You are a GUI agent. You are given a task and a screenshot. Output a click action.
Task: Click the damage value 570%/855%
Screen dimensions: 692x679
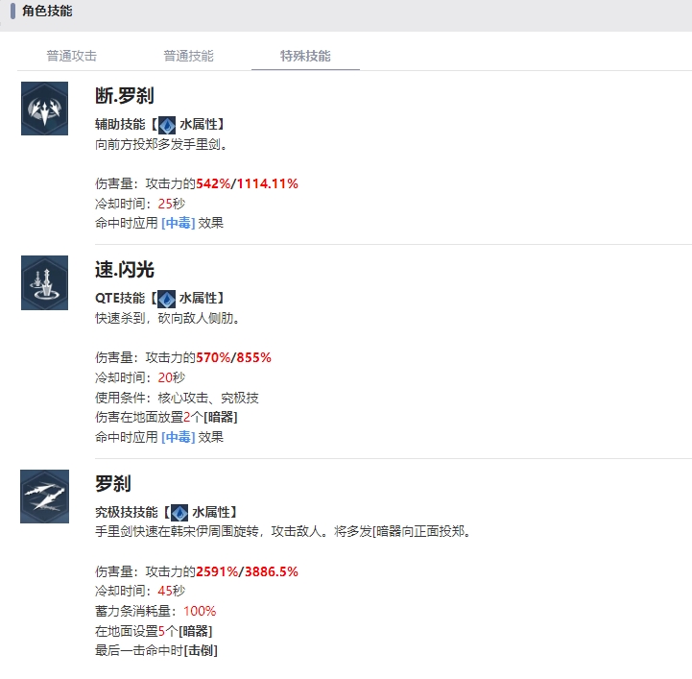[x=233, y=357]
